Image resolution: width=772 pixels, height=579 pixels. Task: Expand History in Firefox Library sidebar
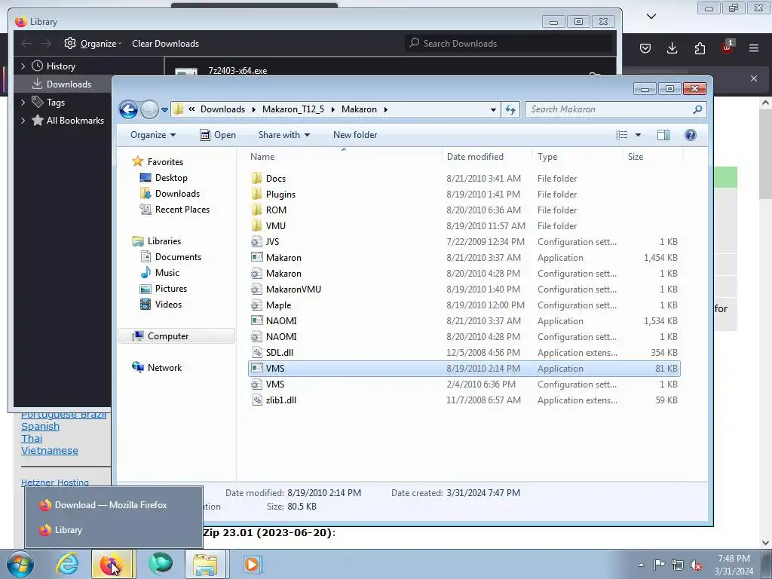[23, 66]
